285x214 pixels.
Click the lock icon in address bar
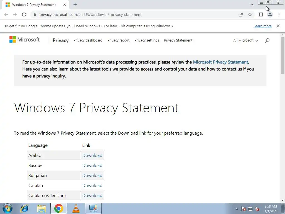(x=35, y=14)
